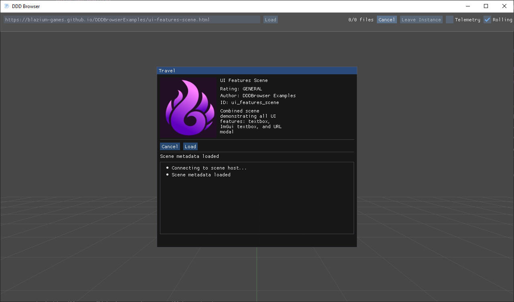
Task: Click the 0/0 files status indicator
Action: click(360, 19)
